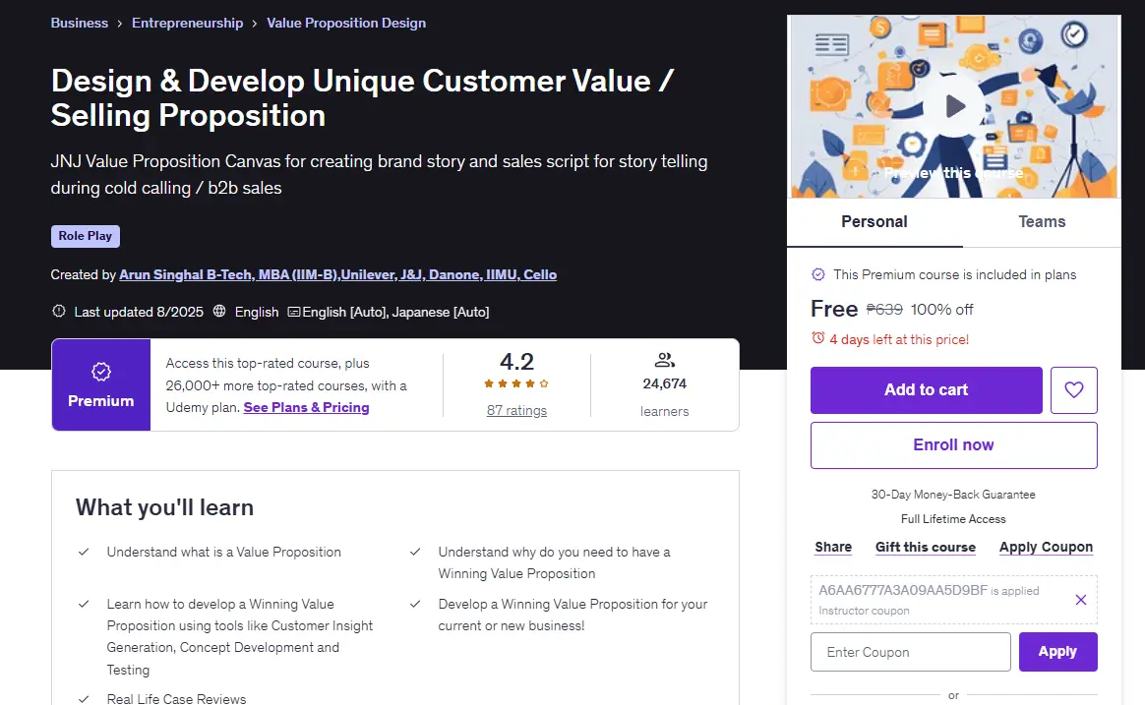Viewport: 1145px width, 705px height.
Task: Click the learners people icon
Action: (x=665, y=360)
